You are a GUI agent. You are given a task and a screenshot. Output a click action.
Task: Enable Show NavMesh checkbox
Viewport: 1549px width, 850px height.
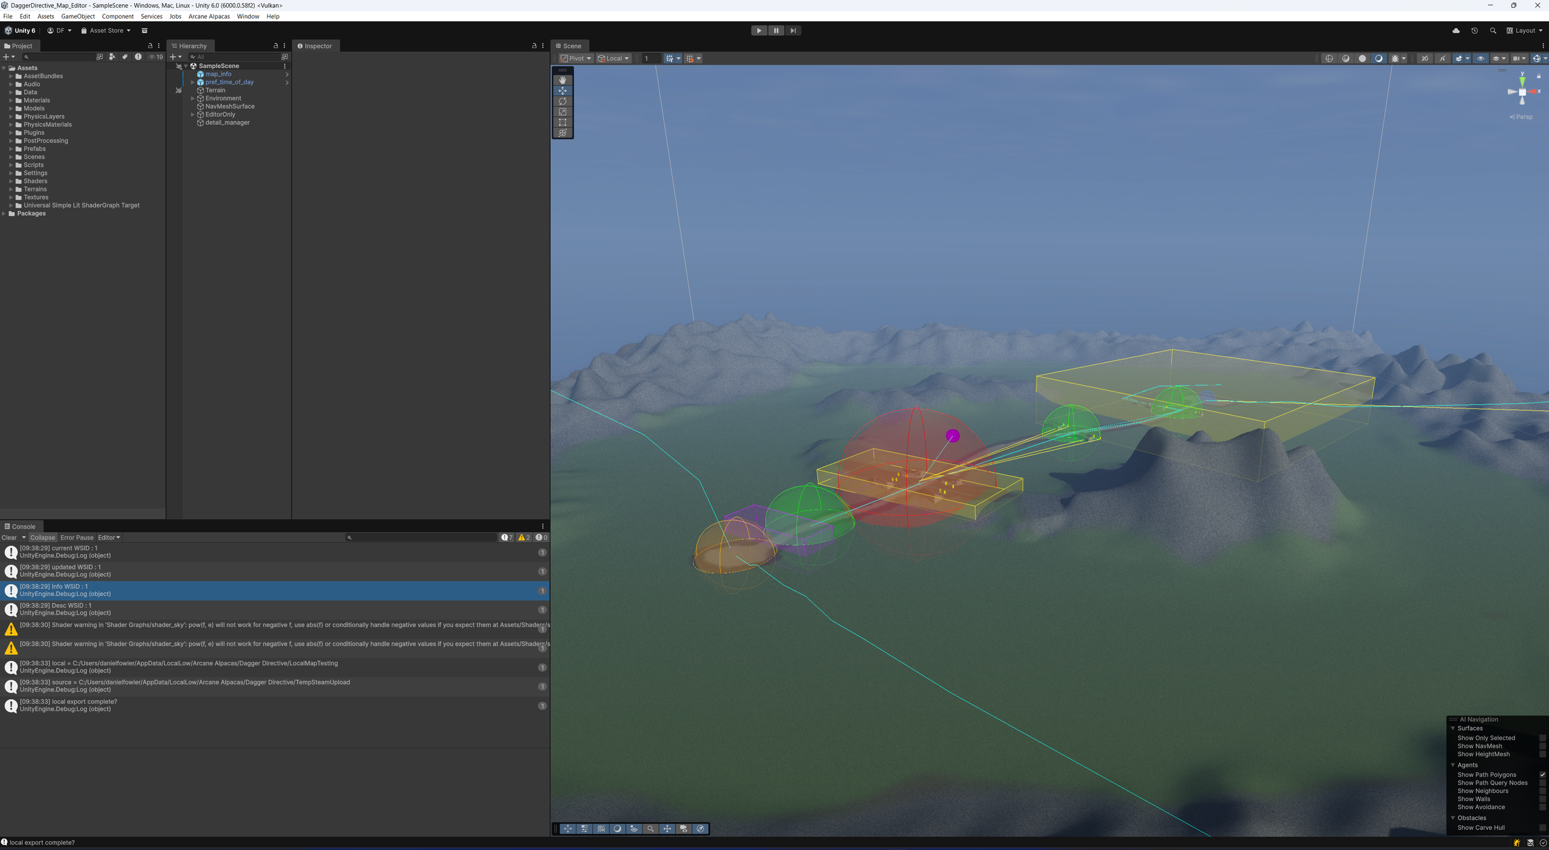1542,746
